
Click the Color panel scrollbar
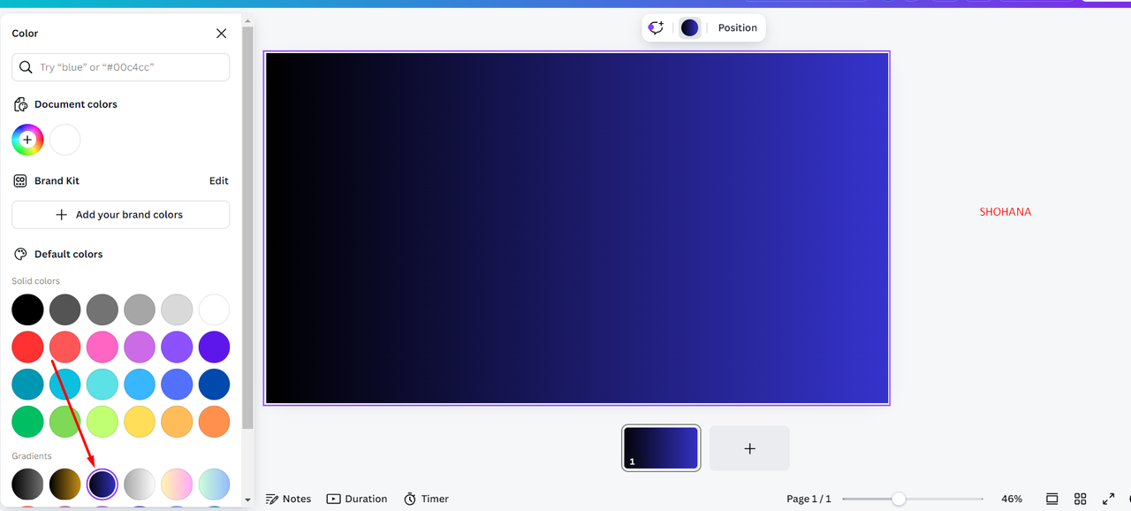coord(248,228)
